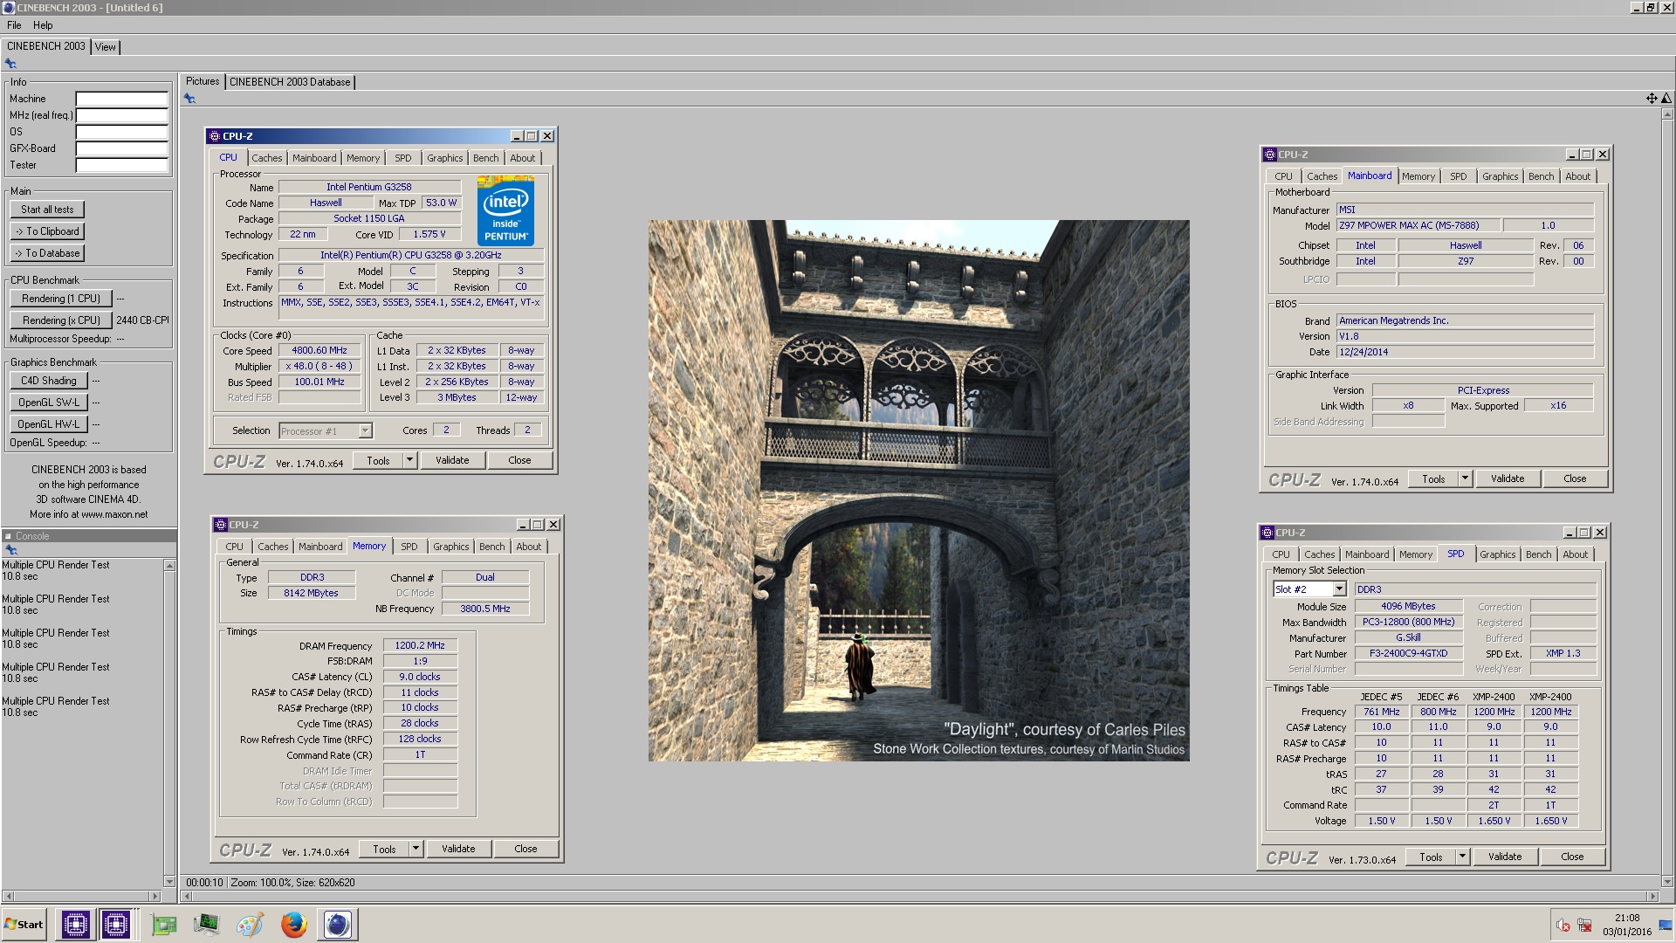The width and height of the screenshot is (1676, 943).
Task: Switch to the View tab
Action: point(106,47)
